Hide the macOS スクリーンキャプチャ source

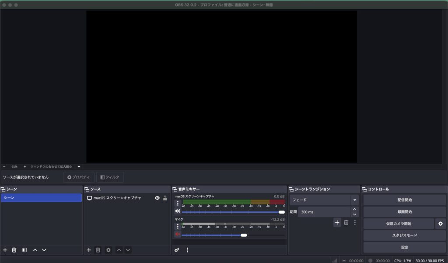(x=157, y=198)
